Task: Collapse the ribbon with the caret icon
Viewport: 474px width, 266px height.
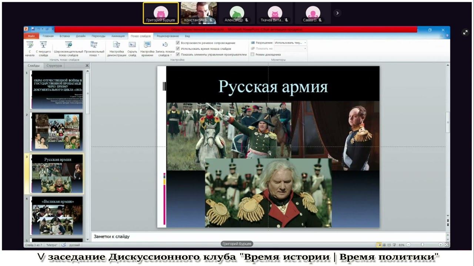Action: 441,36
